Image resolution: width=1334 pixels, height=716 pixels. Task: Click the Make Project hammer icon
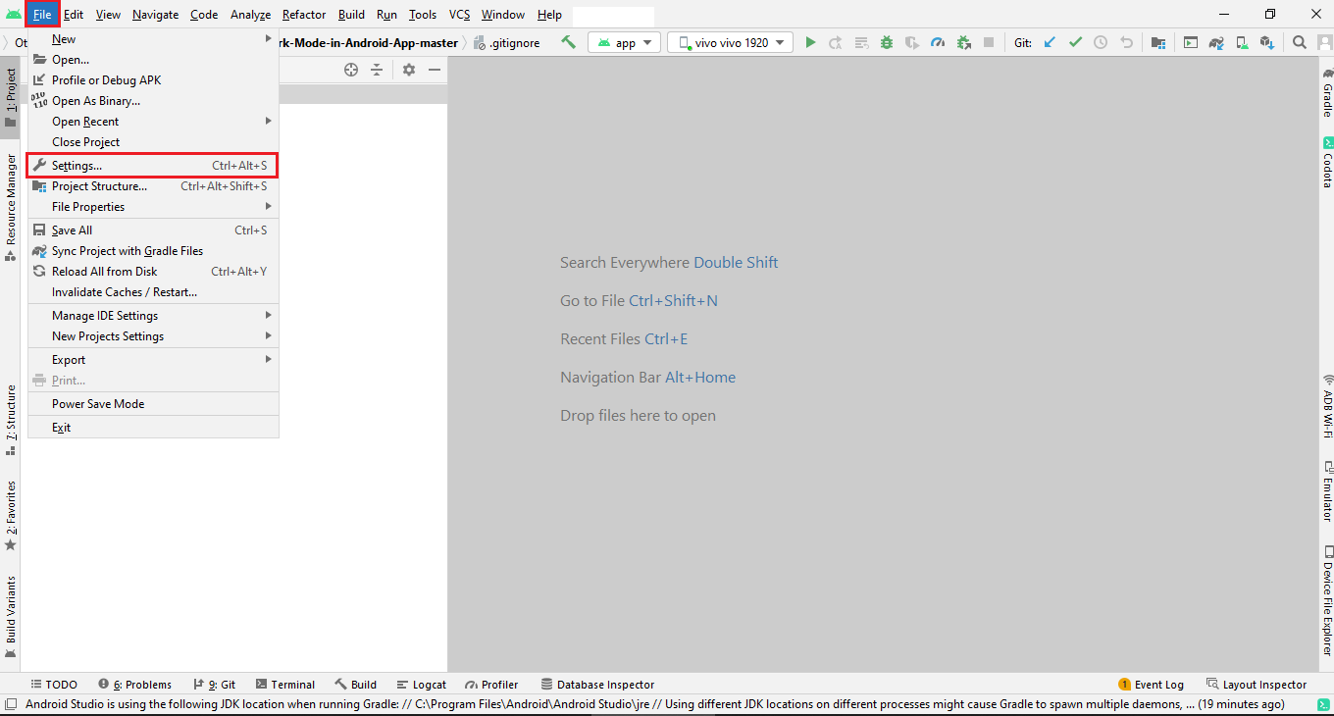click(569, 42)
